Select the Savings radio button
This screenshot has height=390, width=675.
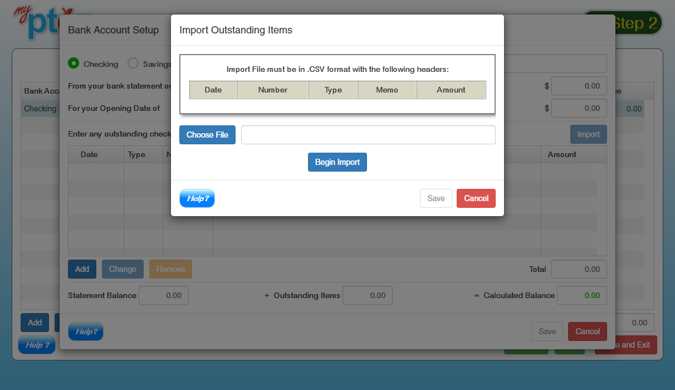click(x=133, y=64)
